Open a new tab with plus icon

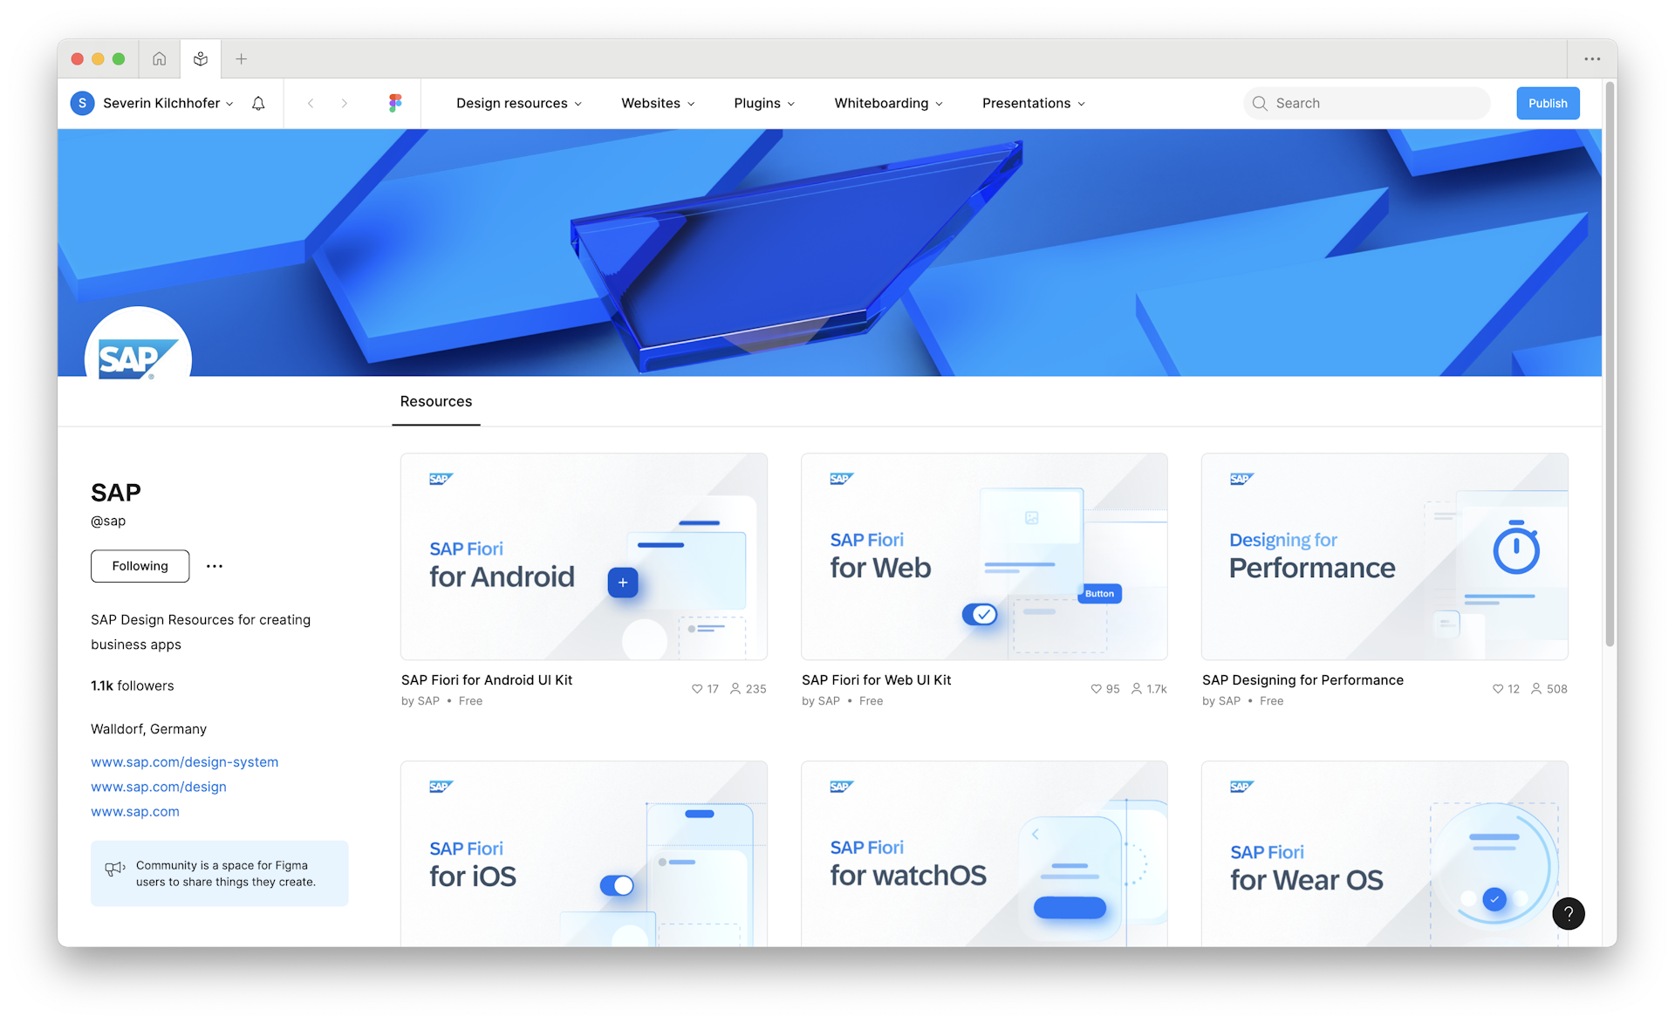[x=242, y=59]
